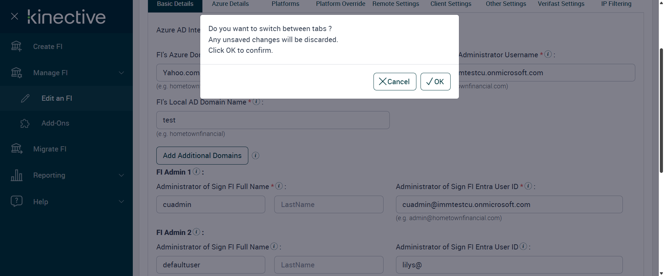664x276 pixels.
Task: Switch to the Azure Details tab
Action: [230, 4]
